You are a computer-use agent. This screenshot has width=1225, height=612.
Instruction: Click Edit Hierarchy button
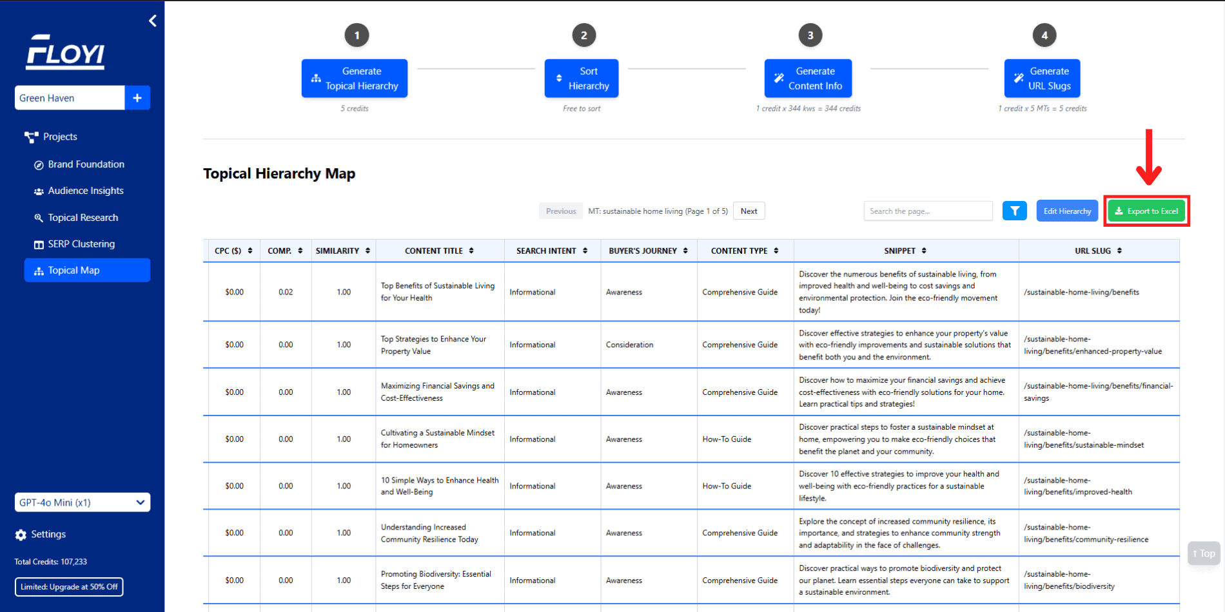pyautogui.click(x=1067, y=211)
